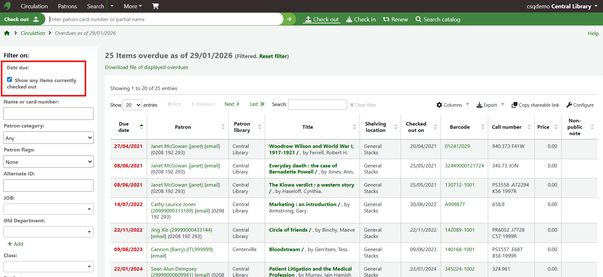Click the Koha leaf logo icon
Viewport: 603px width, 277px height.
7,6
